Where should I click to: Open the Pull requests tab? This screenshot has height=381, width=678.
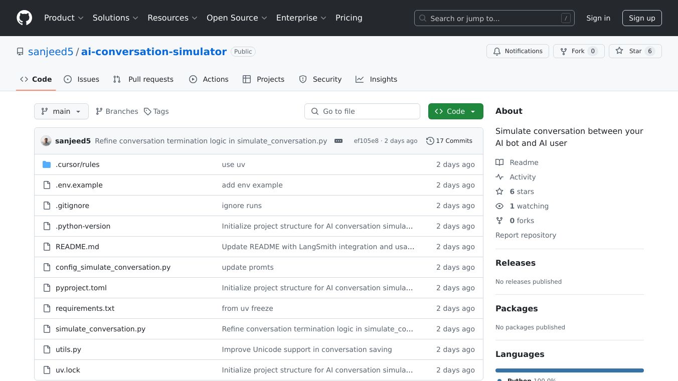(x=143, y=79)
